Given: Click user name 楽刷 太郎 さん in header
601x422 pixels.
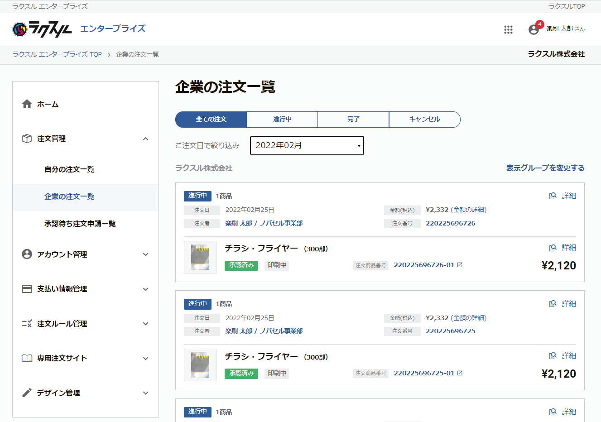Looking at the screenshot, I should (565, 29).
